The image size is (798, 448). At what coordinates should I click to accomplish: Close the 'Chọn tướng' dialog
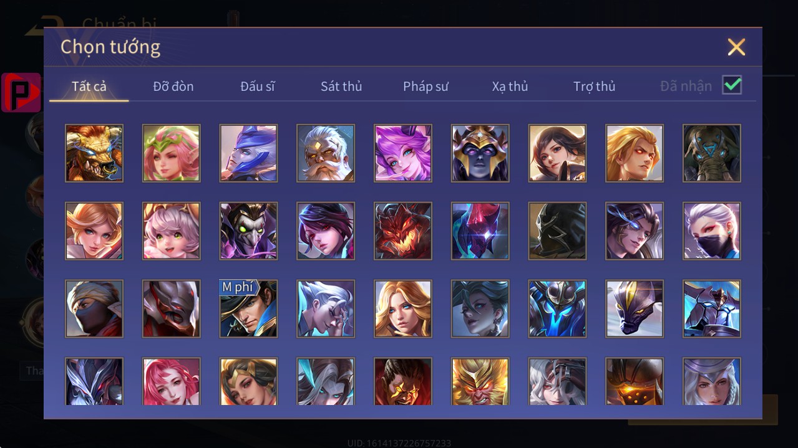pos(736,47)
